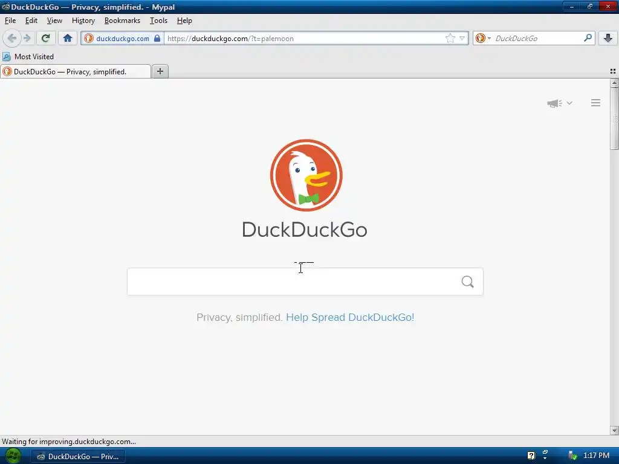Follow the Help Spread DuckDuckGo! link

[x=350, y=317]
